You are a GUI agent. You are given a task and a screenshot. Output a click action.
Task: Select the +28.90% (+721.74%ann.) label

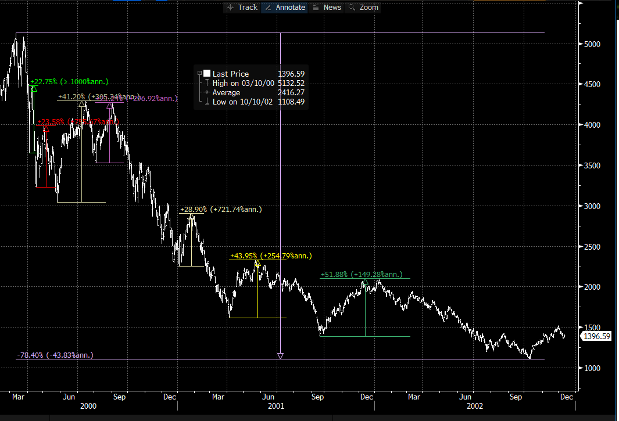click(x=221, y=210)
